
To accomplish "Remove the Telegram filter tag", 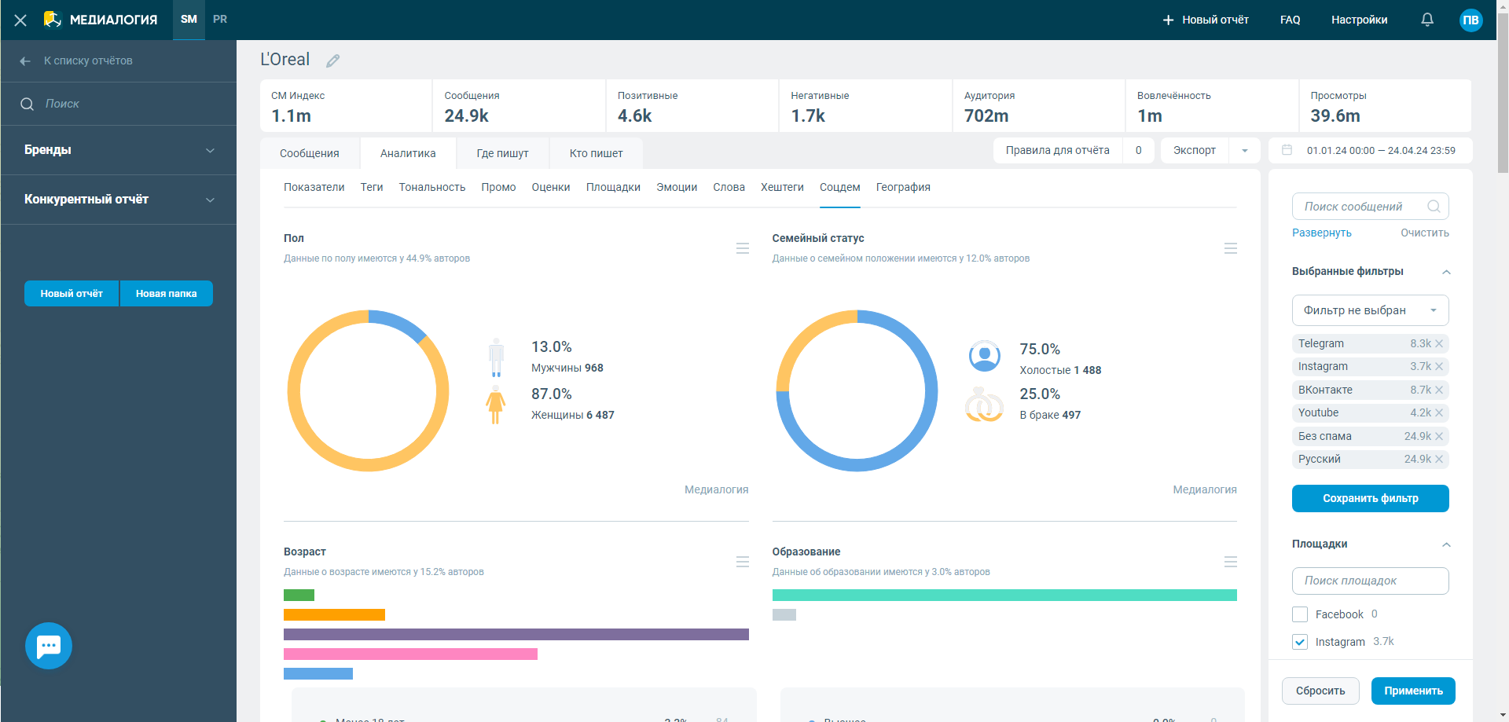I will coord(1439,344).
